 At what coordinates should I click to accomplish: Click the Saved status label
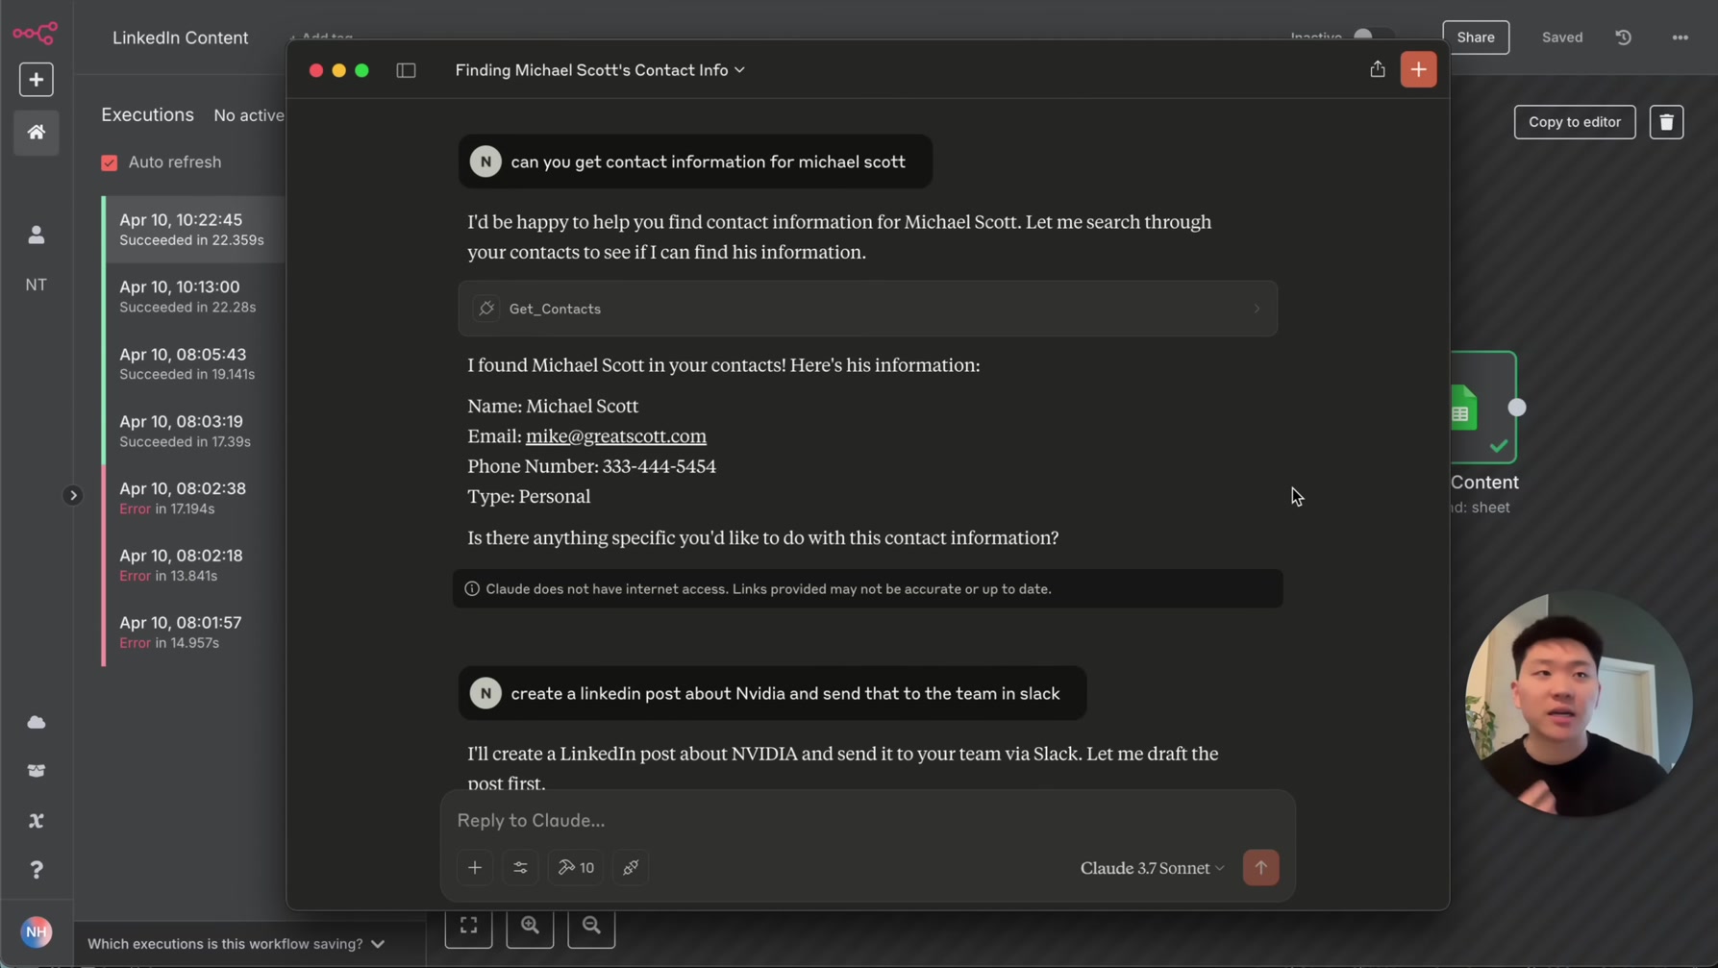point(1561,37)
